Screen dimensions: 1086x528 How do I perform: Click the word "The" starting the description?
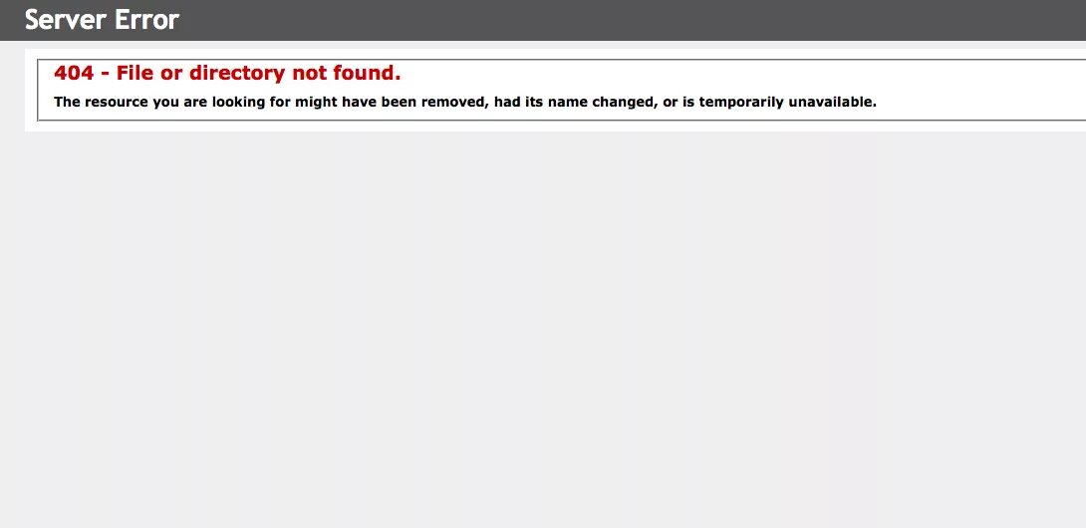pyautogui.click(x=67, y=102)
